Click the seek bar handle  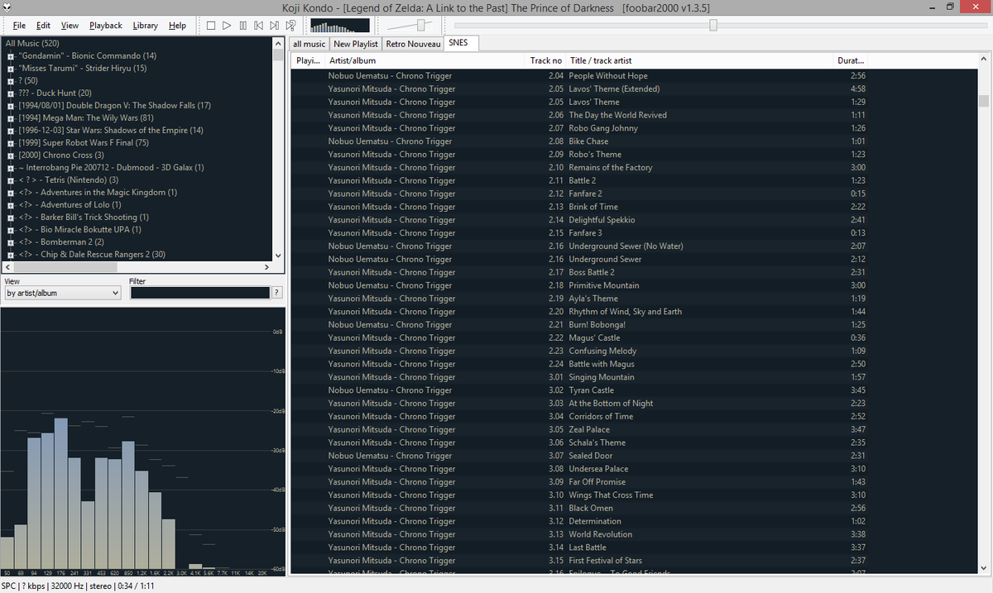click(x=713, y=26)
